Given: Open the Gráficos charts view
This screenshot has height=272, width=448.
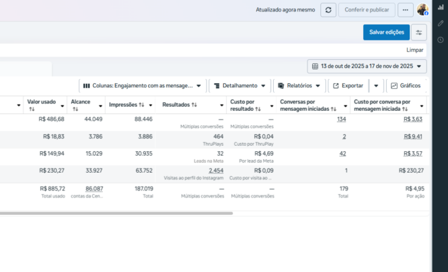Looking at the screenshot, I should (x=406, y=86).
